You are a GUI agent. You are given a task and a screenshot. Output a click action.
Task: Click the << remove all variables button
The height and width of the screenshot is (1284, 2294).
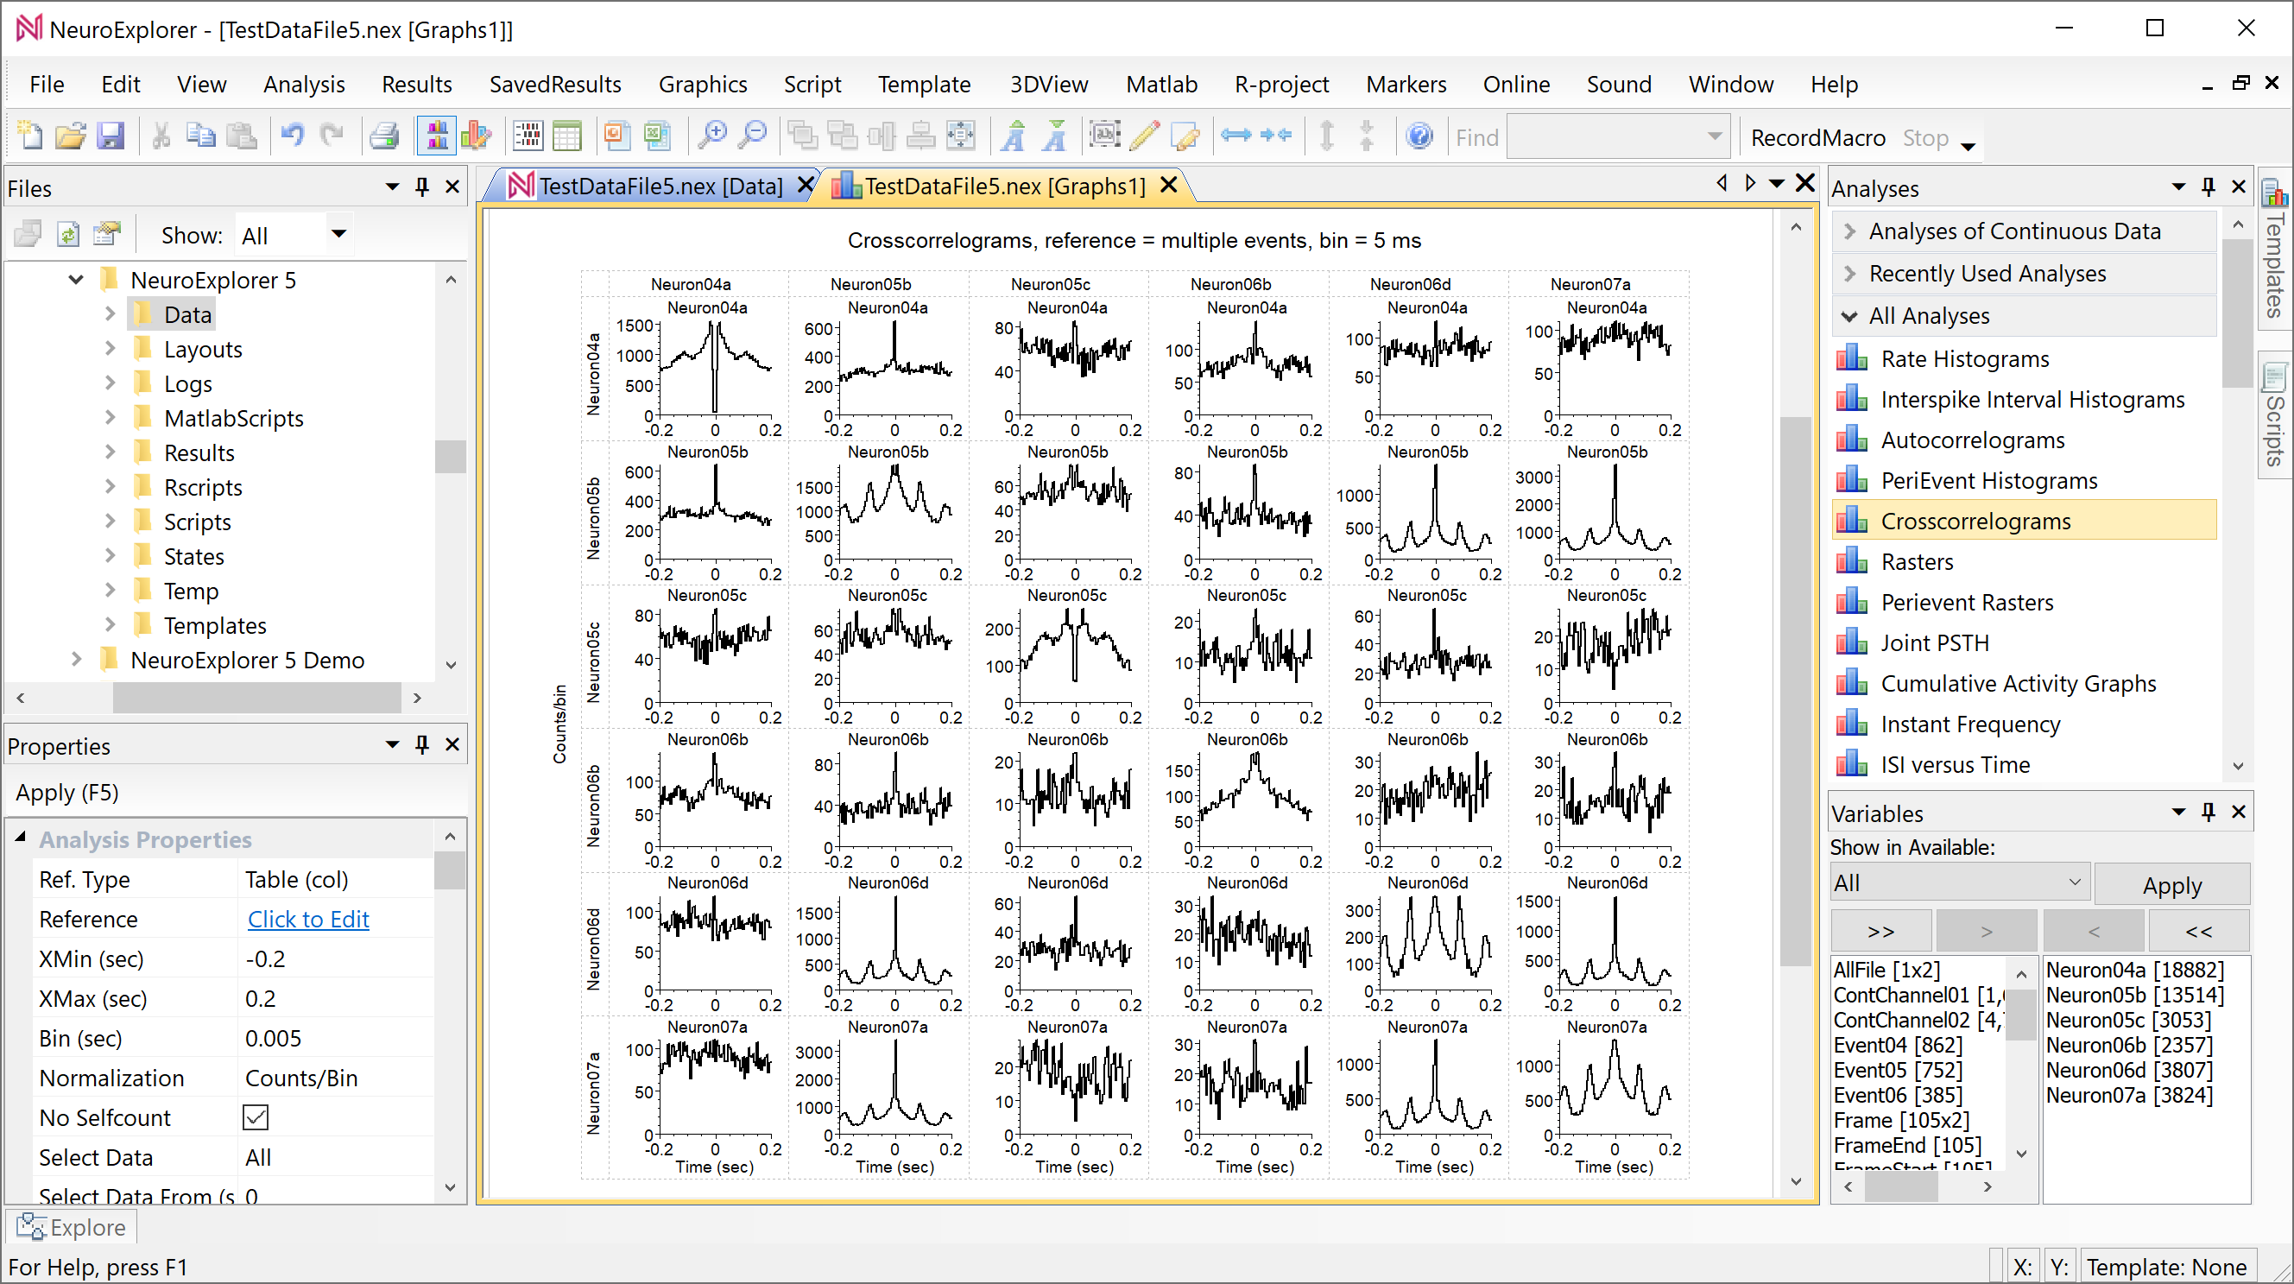pos(2199,932)
